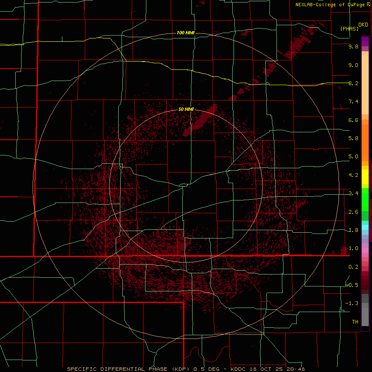Click the 7.4 legend value

[353, 102]
